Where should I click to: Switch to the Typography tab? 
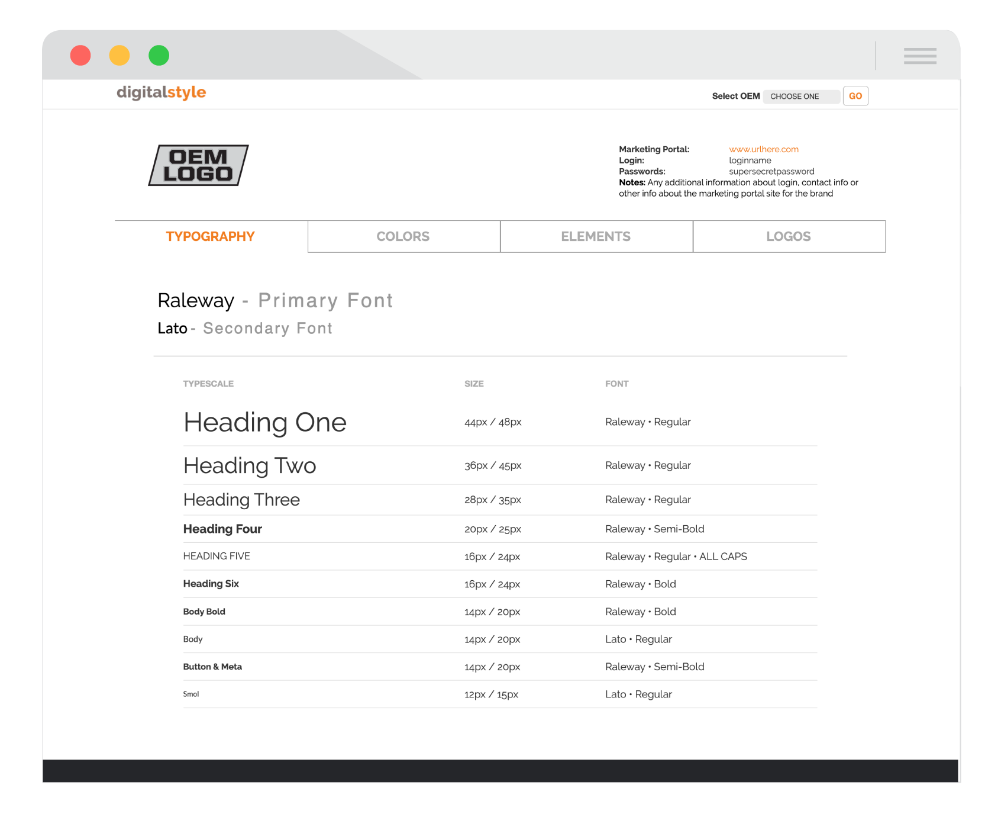211,237
